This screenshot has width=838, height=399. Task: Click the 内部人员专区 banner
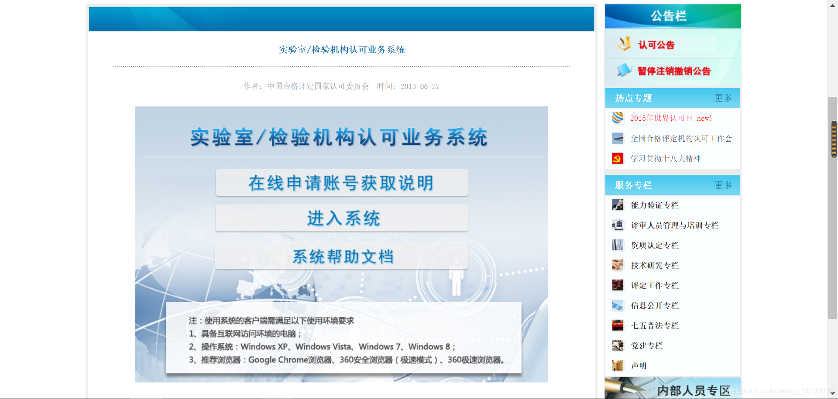pyautogui.click(x=673, y=388)
